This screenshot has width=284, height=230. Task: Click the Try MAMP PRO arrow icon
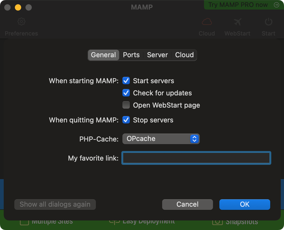[x=276, y=5]
